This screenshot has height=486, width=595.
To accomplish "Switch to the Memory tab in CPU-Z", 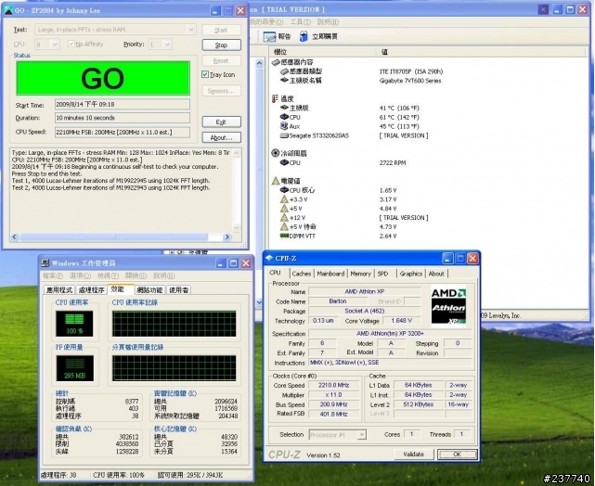I will [x=360, y=274].
